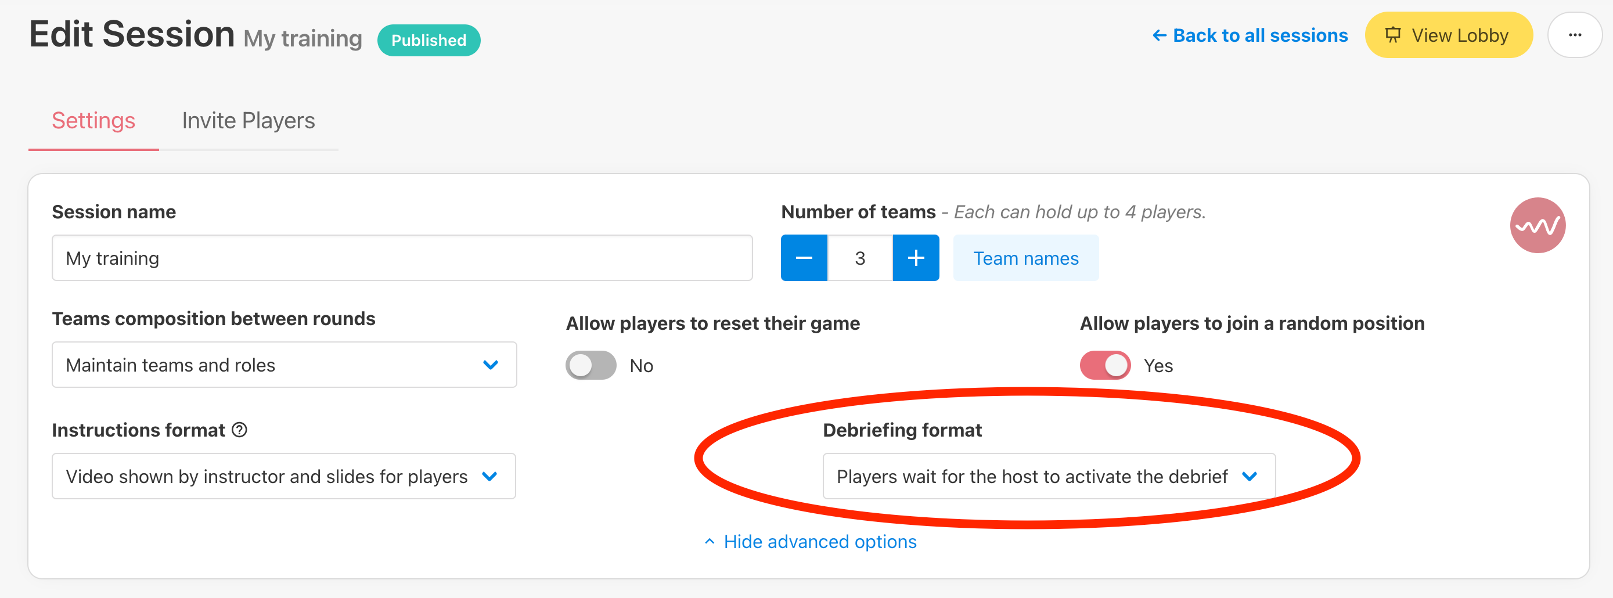Open the Debriefing format dropdown

(1049, 477)
